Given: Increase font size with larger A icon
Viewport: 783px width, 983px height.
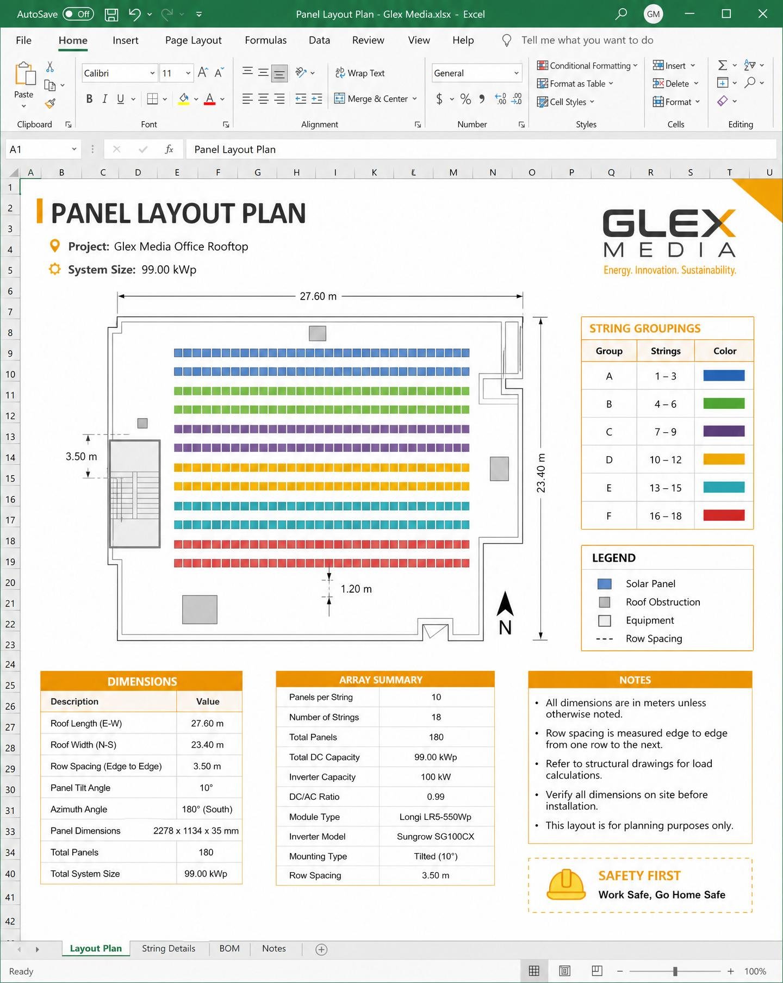Looking at the screenshot, I should [x=203, y=72].
